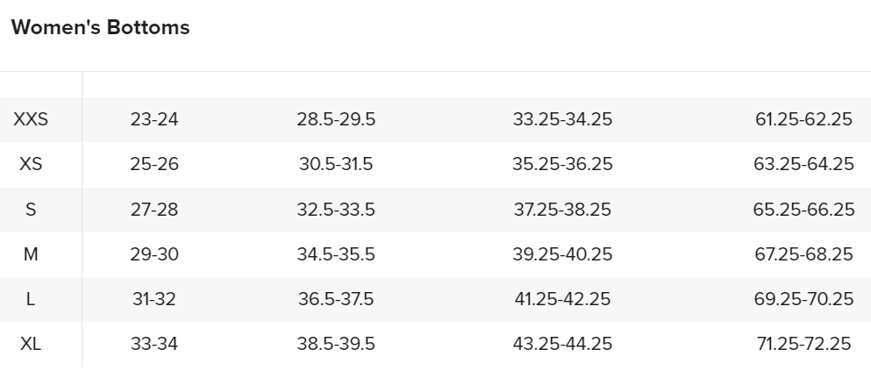The image size is (871, 385).
Task: Click the 39.25-40.25 value for size M
Action: coord(562,254)
